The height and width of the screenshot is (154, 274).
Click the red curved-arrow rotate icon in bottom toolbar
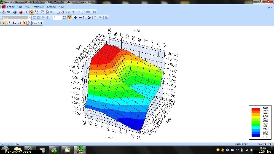coord(19,23)
